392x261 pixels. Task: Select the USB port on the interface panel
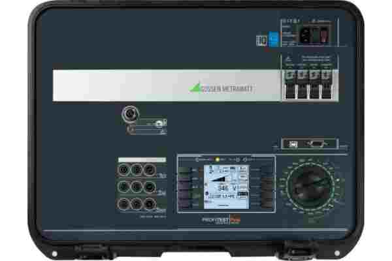click(293, 144)
